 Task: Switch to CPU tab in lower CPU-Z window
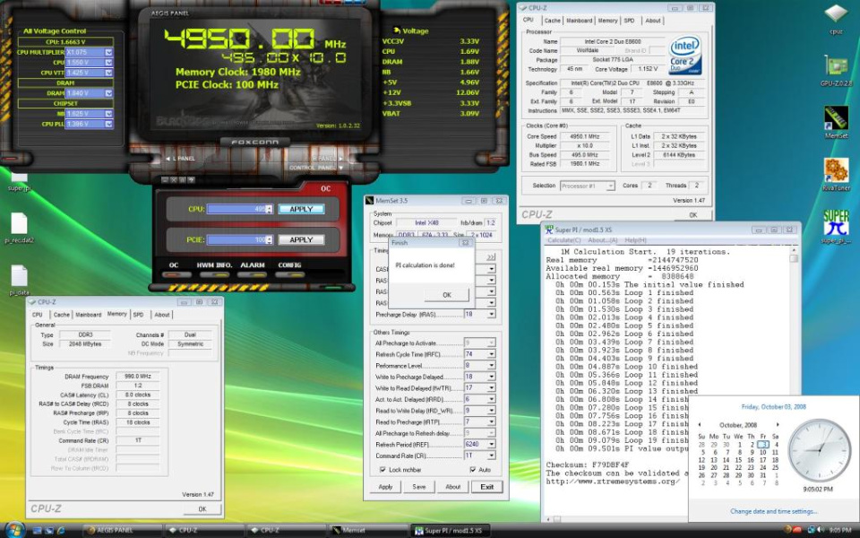pyautogui.click(x=38, y=315)
